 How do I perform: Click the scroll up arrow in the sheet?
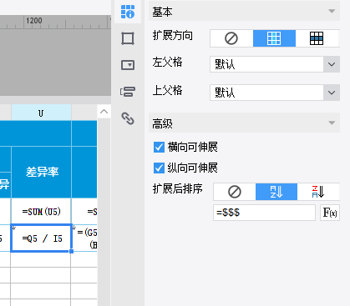click(104, 112)
